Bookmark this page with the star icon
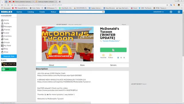Viewport: 184px width, 104px height. coord(167,5)
